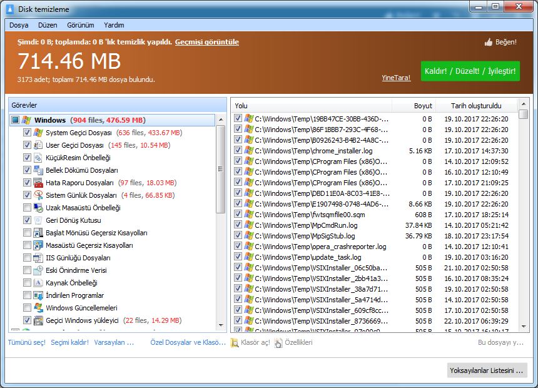
Task: Click the Beğen thumbs-up icon
Action: [x=489, y=42]
